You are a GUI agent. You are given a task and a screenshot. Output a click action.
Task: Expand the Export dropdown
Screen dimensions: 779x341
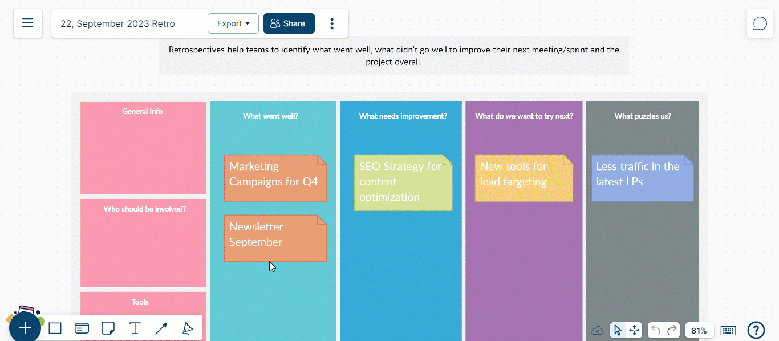pos(233,23)
